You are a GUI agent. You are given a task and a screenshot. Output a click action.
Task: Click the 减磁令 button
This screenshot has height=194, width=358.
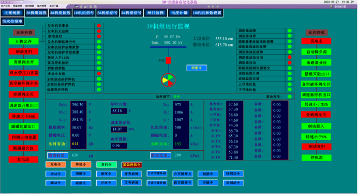(81, 183)
